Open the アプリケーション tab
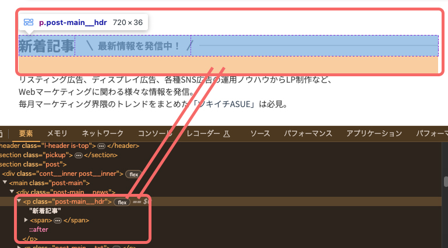448x248 pixels. [x=374, y=133]
